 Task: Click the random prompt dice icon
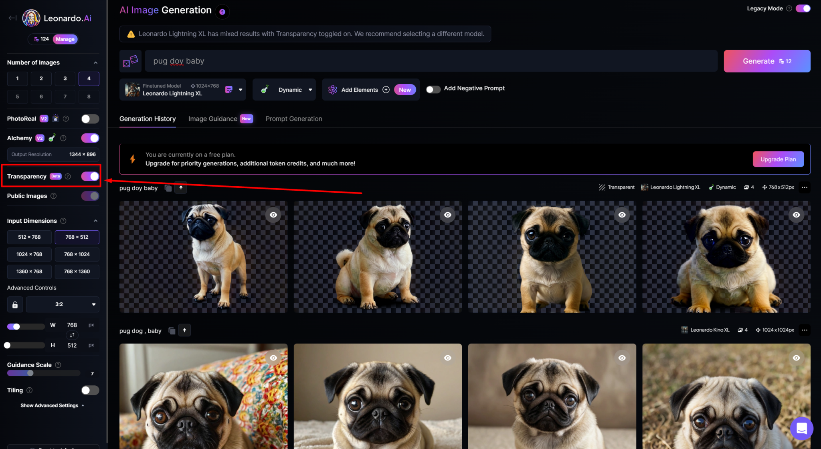130,61
